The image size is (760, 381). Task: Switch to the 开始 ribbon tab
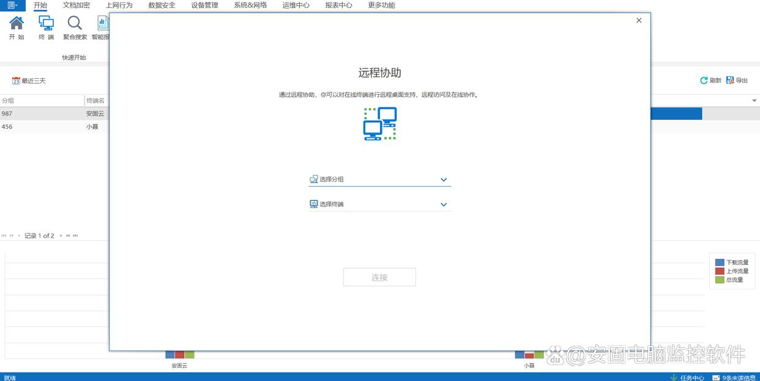tap(40, 5)
